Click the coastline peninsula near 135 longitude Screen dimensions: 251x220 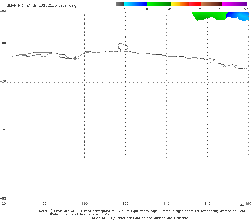[x=123, y=47]
